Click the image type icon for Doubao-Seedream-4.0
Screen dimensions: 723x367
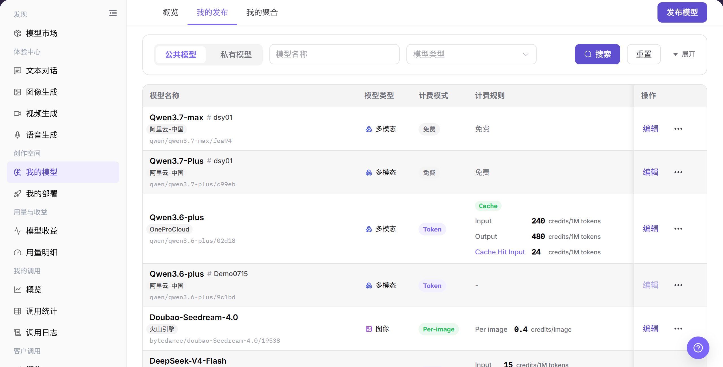[x=369, y=329]
